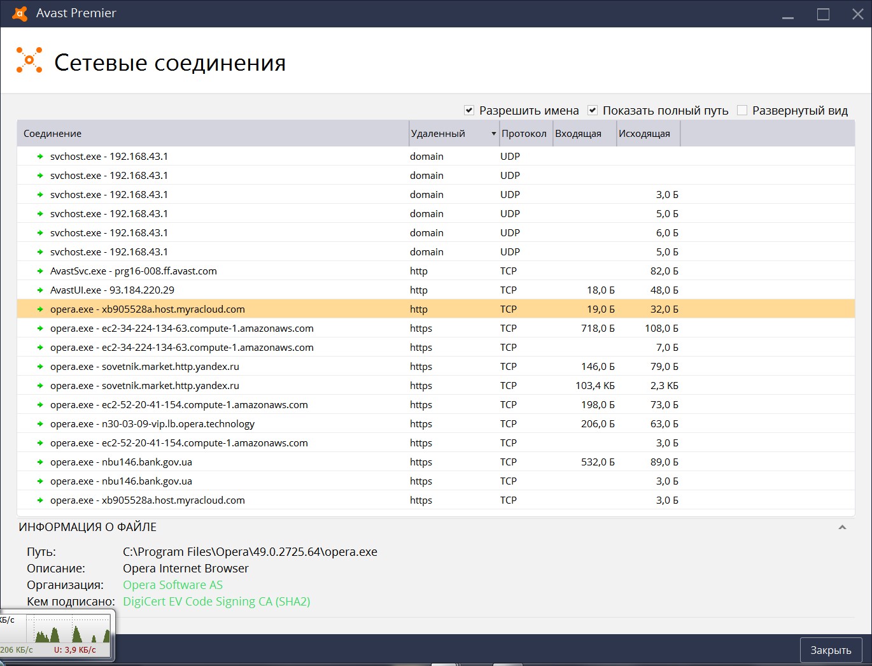Click green arrow of highlighted opera.exe http row
This screenshot has height=666, width=872.
(x=40, y=309)
